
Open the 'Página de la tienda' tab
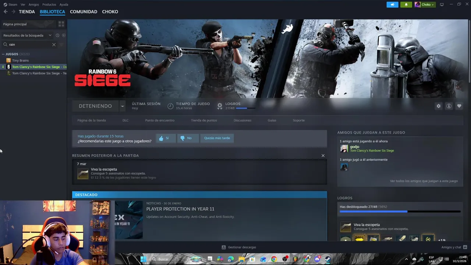click(x=92, y=120)
